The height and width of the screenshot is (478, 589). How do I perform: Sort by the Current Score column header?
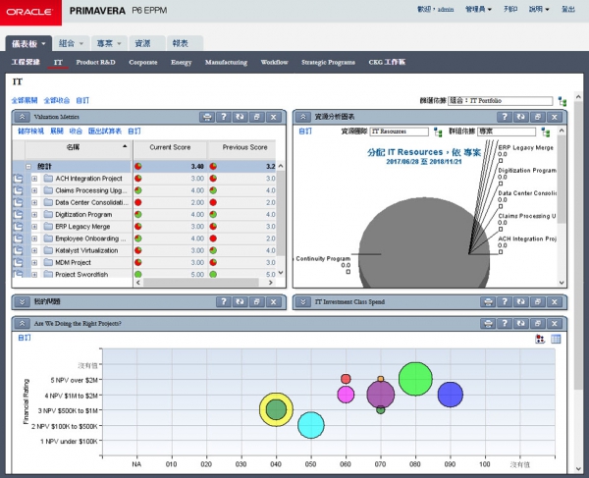pyautogui.click(x=170, y=147)
